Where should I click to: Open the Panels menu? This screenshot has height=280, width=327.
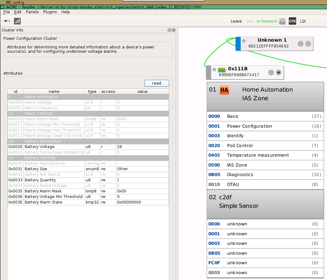[x=32, y=12]
